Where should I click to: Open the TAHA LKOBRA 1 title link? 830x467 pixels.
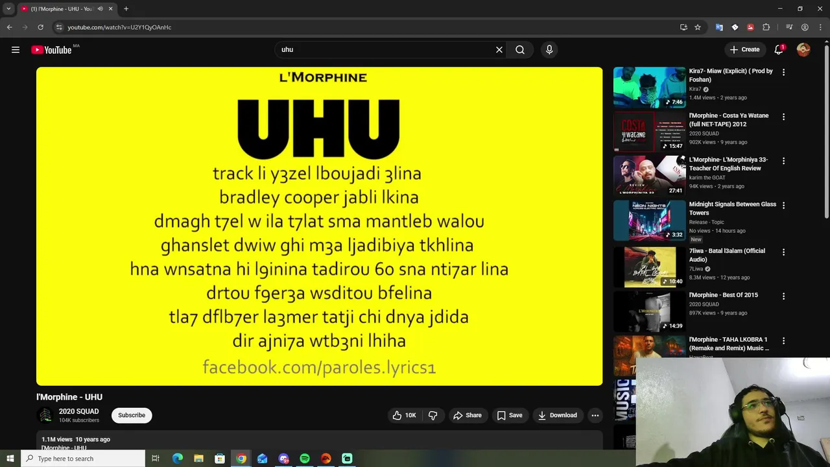point(729,344)
